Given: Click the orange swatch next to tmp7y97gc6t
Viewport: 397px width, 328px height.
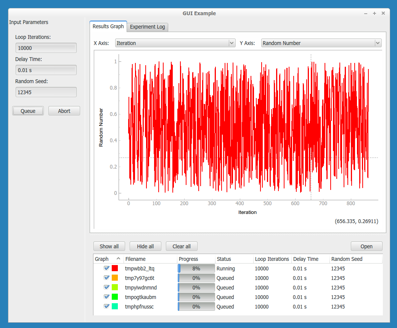Looking at the screenshot, I should 115,278.
